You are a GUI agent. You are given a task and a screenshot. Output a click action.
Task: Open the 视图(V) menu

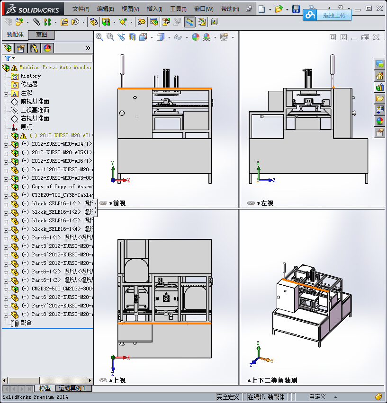(x=130, y=9)
